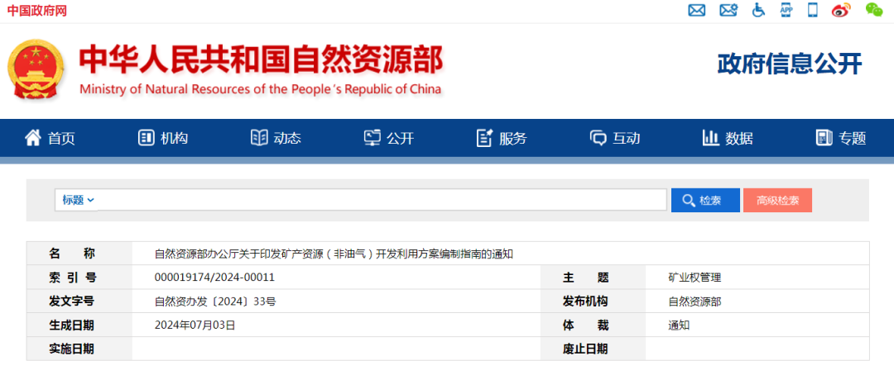
Task: Click the WeChat icon
Action: click(x=874, y=10)
